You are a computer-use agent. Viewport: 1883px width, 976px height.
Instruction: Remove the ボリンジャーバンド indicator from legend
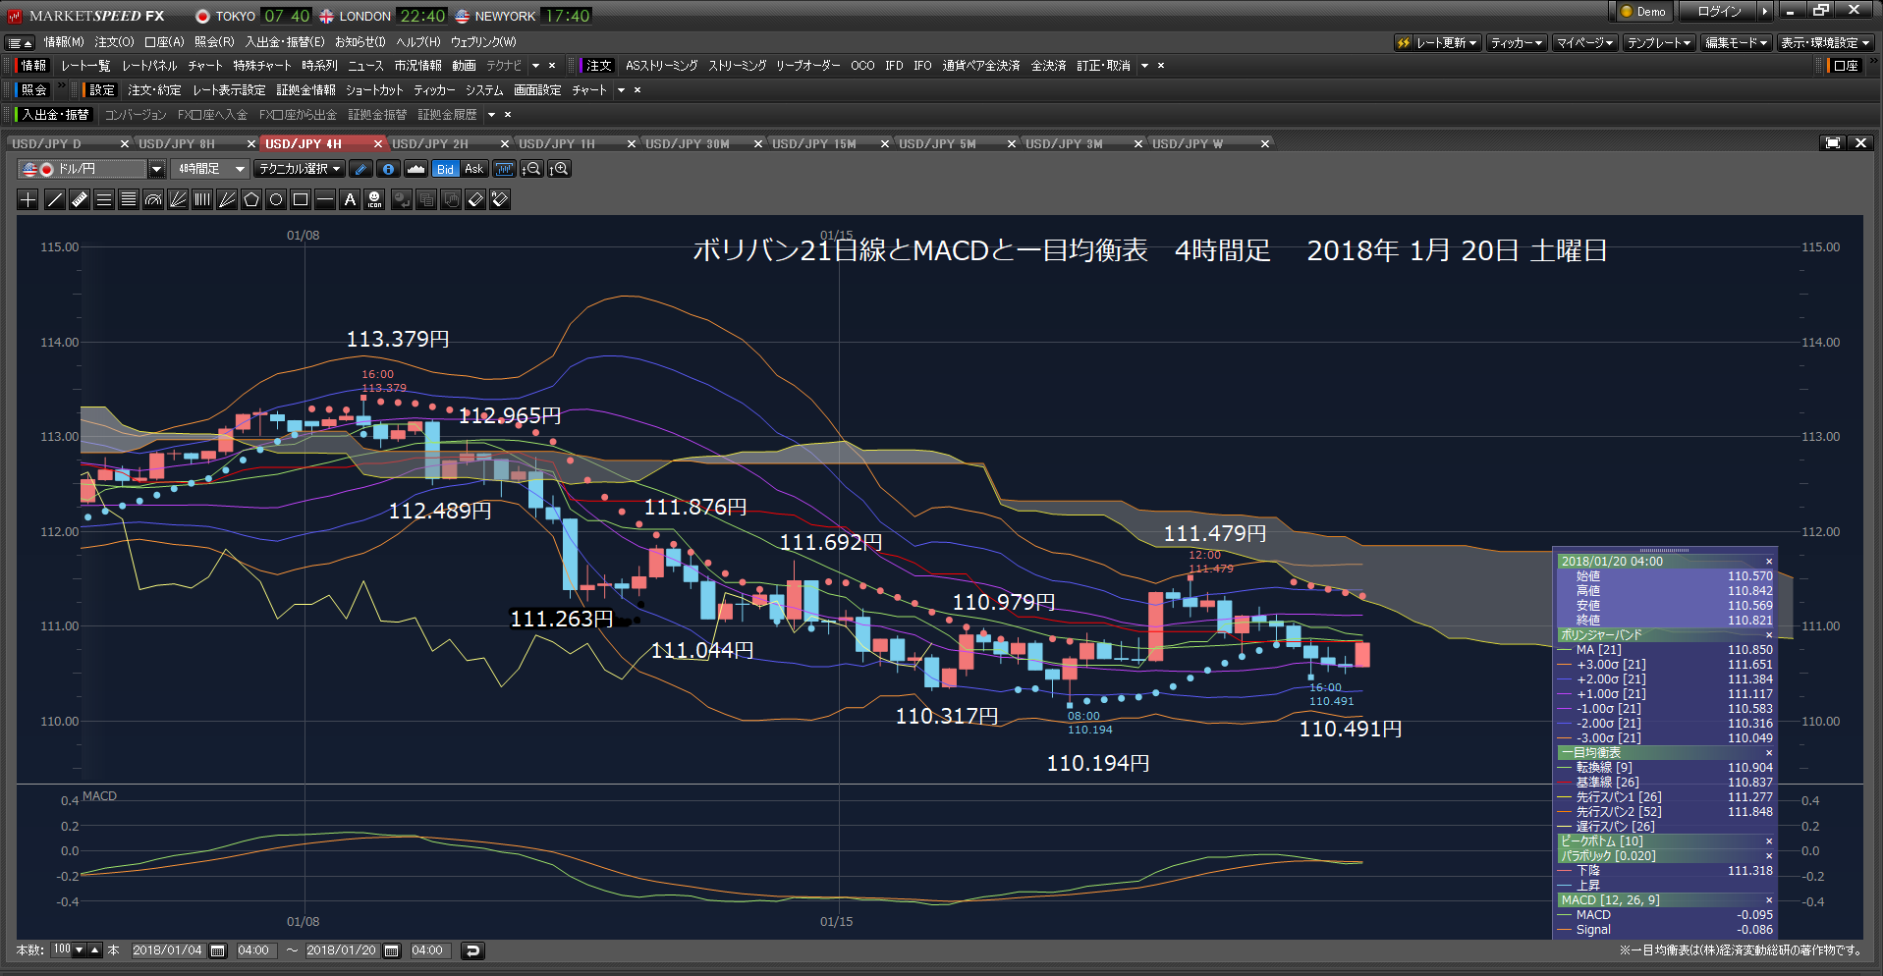click(1769, 635)
